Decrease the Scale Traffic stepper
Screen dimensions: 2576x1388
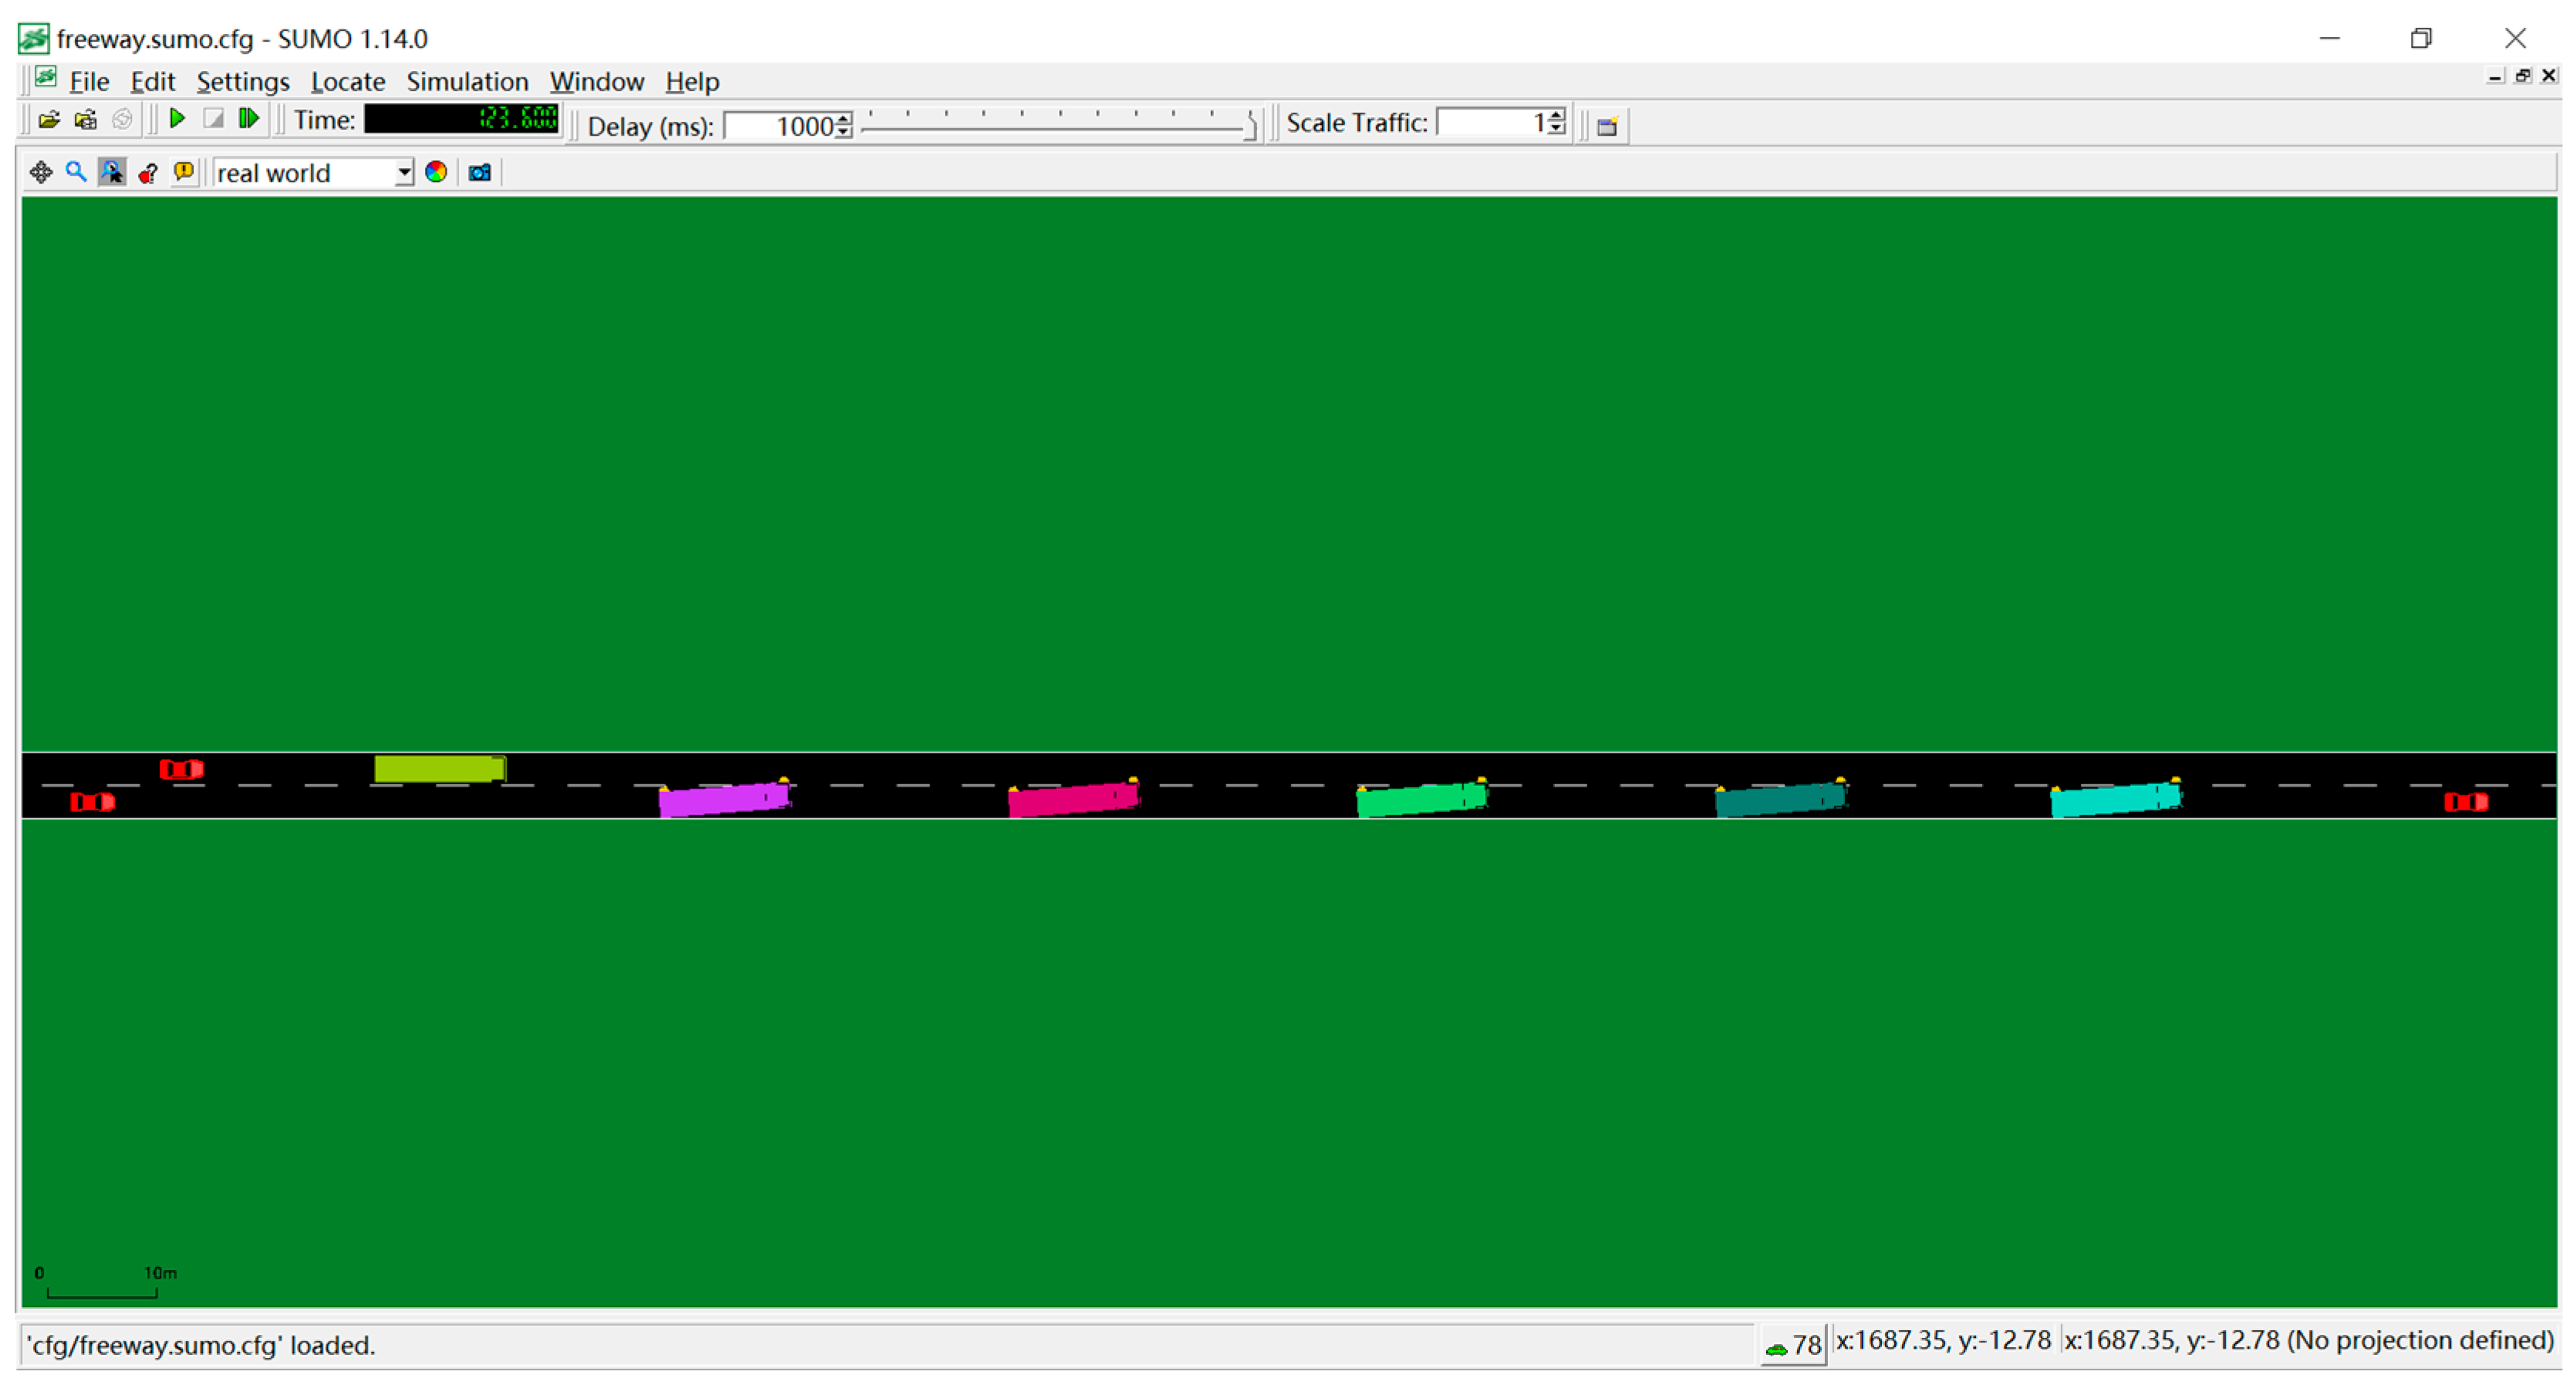[x=1556, y=129]
